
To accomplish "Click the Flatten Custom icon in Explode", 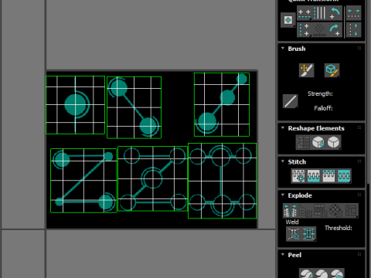I will click(x=351, y=211).
